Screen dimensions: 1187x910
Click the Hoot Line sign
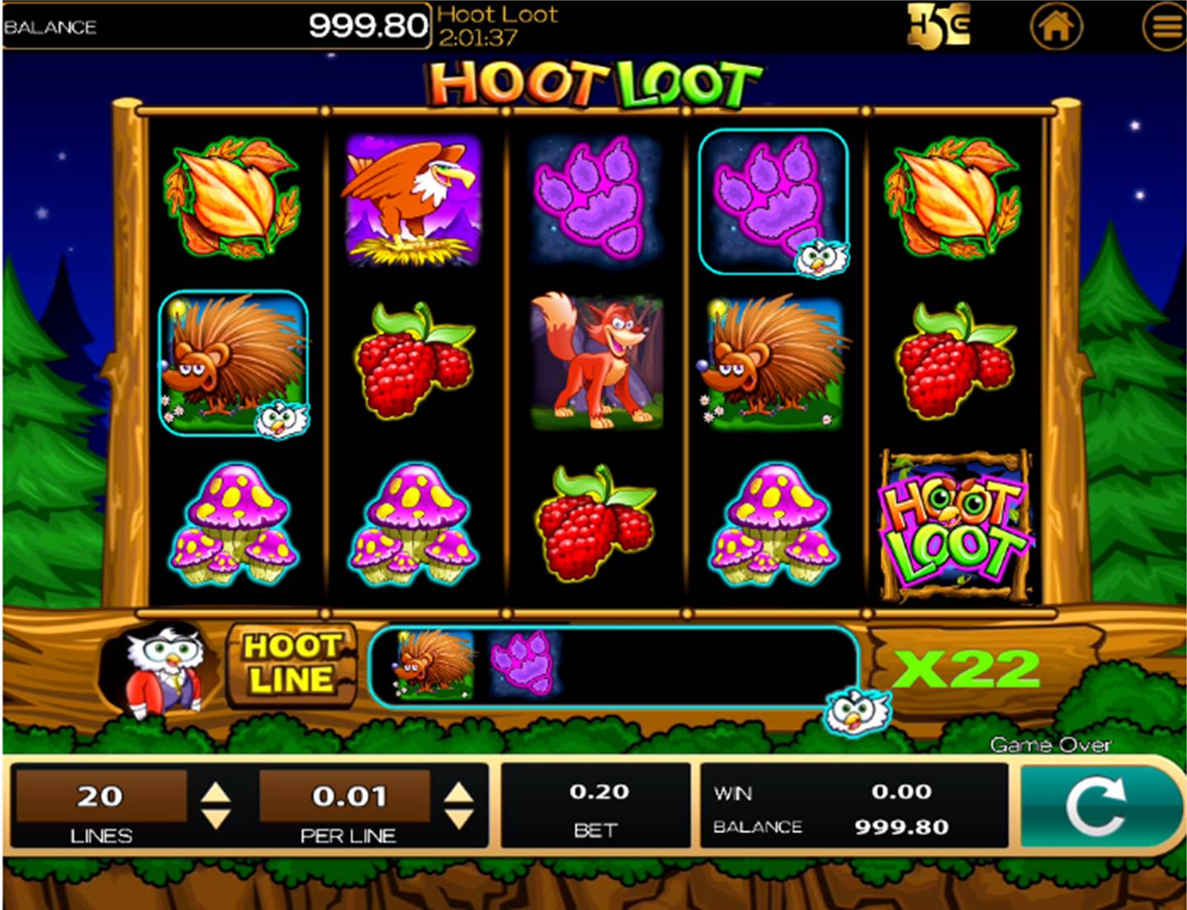pyautogui.click(x=291, y=664)
